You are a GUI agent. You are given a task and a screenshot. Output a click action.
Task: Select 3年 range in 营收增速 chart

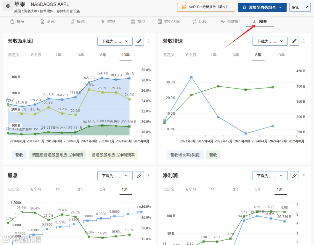[x=236, y=55]
